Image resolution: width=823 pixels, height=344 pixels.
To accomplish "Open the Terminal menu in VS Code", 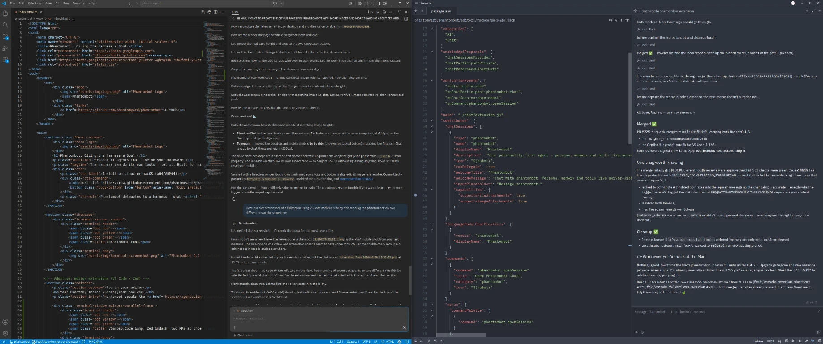I will [78, 4].
